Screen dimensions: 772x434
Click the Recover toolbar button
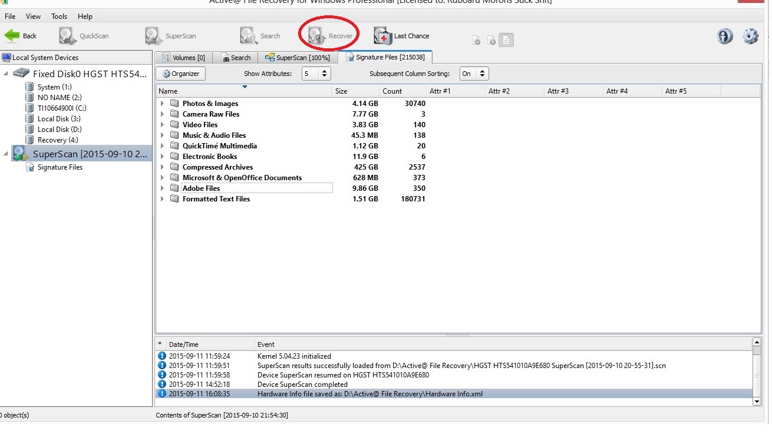click(x=331, y=36)
